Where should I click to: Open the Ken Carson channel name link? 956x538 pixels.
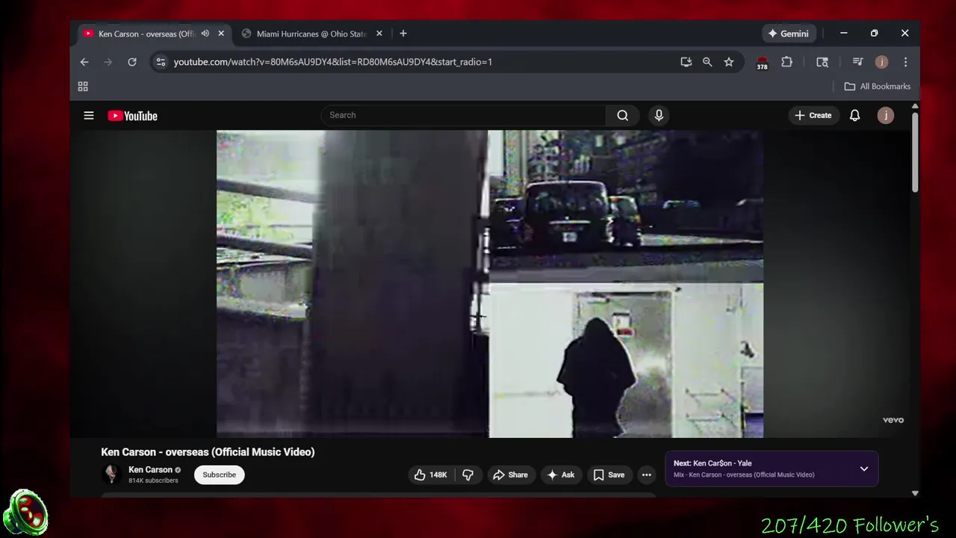click(150, 470)
